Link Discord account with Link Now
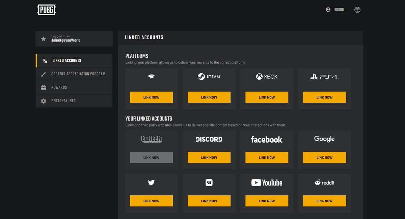The height and width of the screenshot is (219, 405). coord(209,157)
